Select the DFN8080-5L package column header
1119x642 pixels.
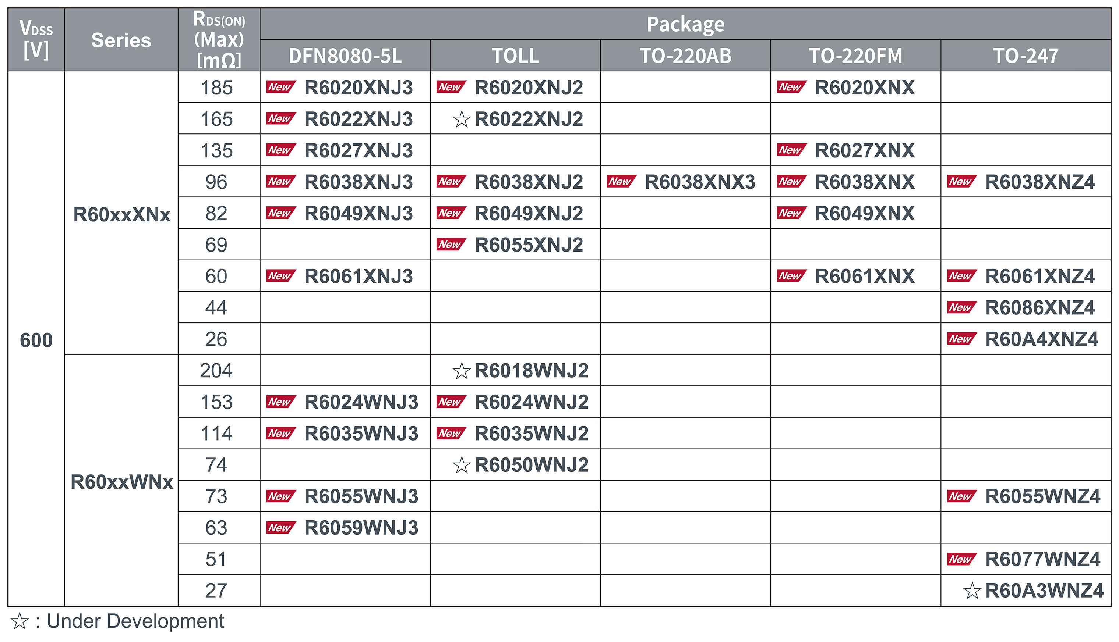[345, 56]
